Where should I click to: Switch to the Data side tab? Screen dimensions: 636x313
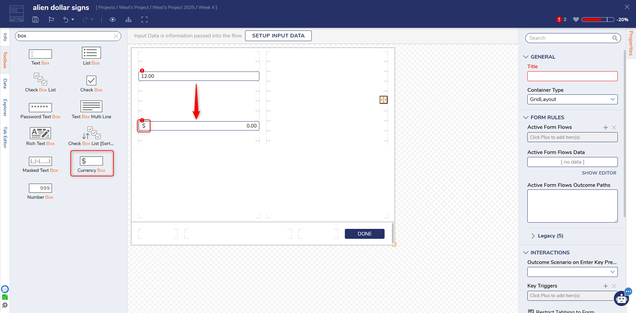pyautogui.click(x=5, y=83)
